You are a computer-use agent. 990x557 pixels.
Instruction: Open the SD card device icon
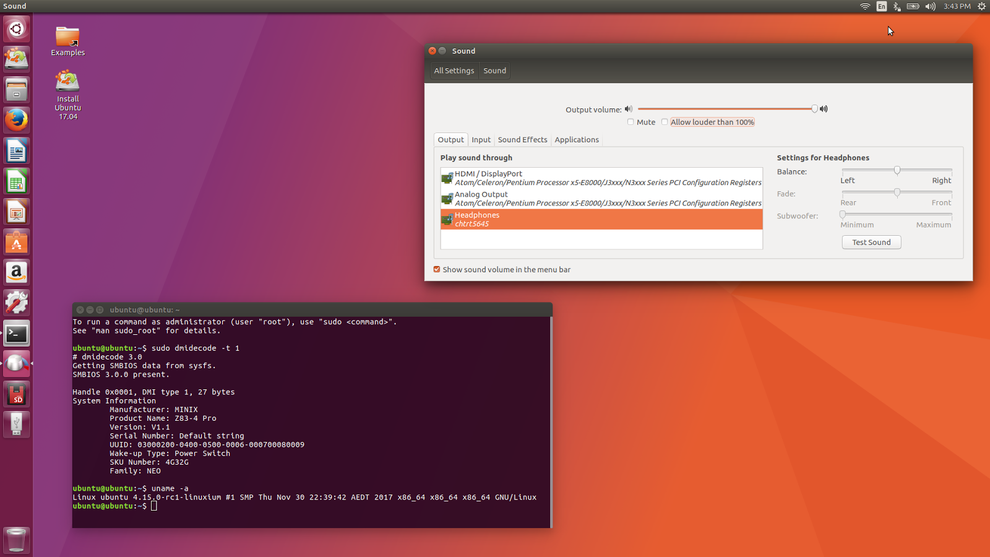[x=17, y=394]
